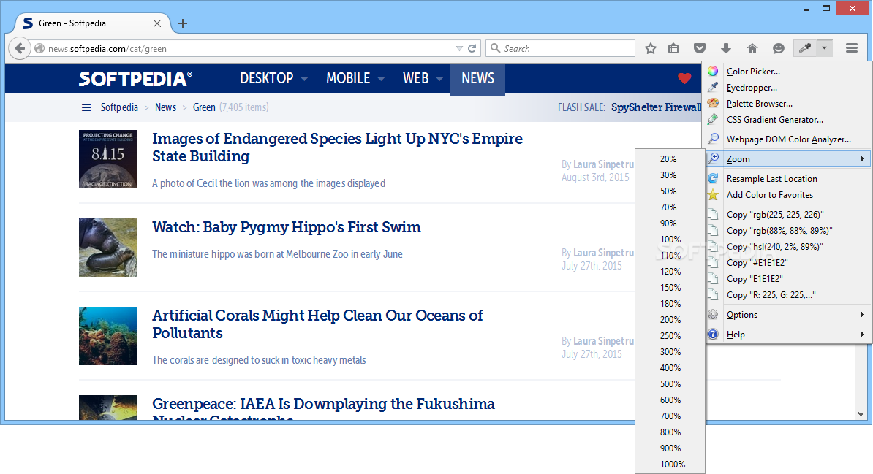This screenshot has width=873, height=474.
Task: Click the Options gear icon in the menu
Action: (713, 314)
